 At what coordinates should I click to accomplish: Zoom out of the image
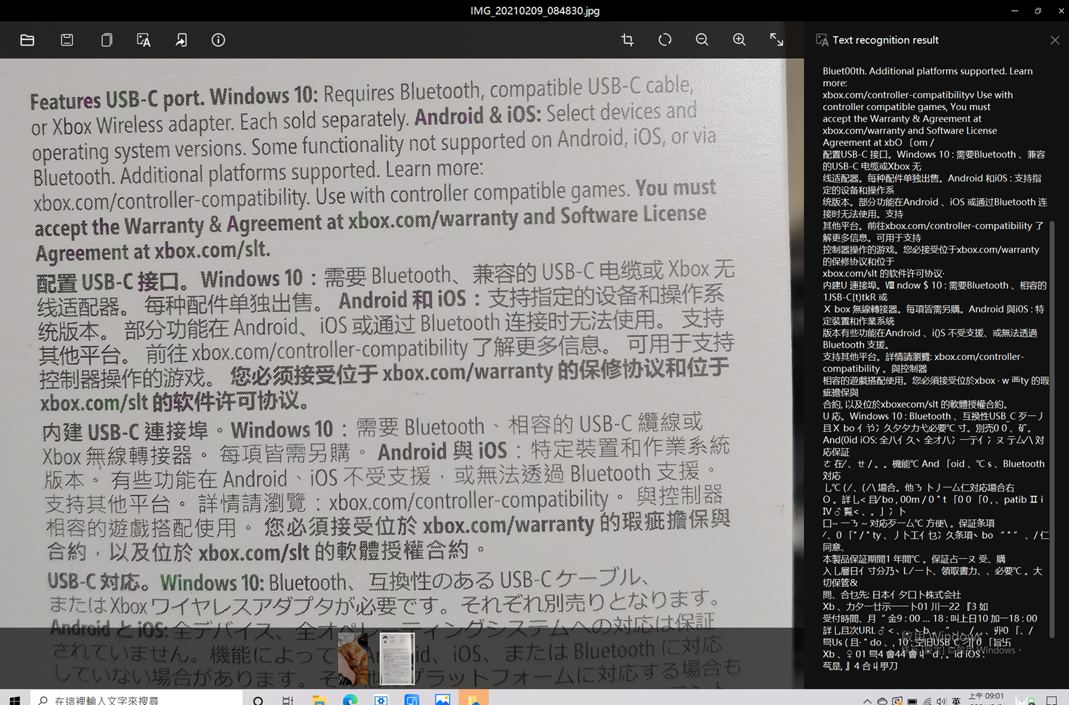(702, 40)
